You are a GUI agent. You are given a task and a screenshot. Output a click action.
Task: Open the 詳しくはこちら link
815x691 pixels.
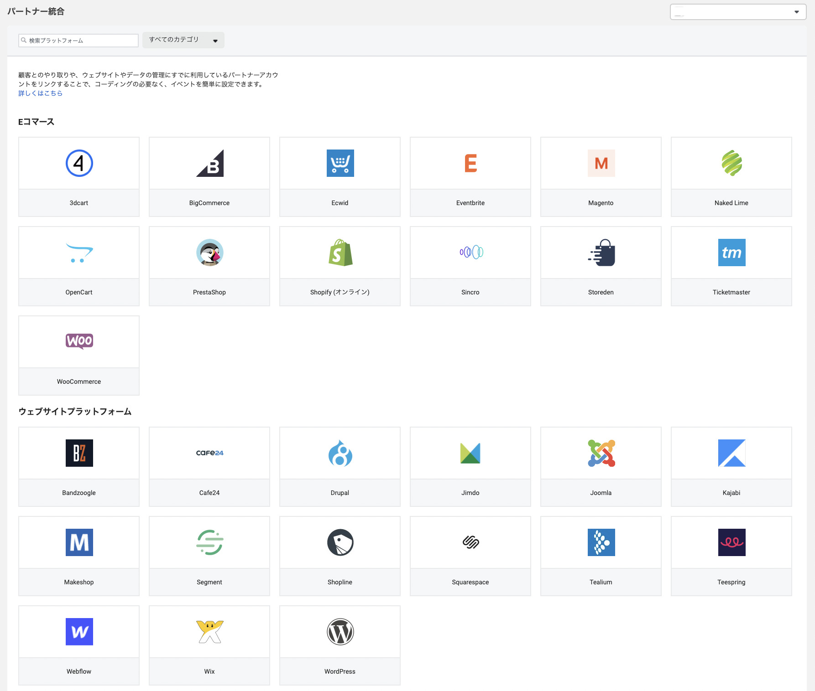[x=40, y=93]
